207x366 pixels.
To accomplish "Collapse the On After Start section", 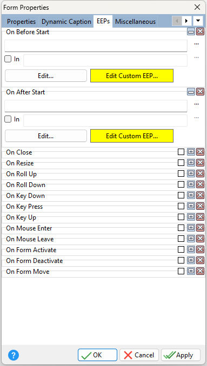I will click(x=191, y=92).
